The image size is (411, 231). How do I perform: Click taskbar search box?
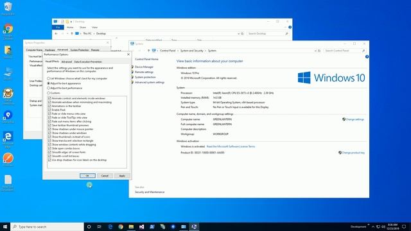click(47, 227)
